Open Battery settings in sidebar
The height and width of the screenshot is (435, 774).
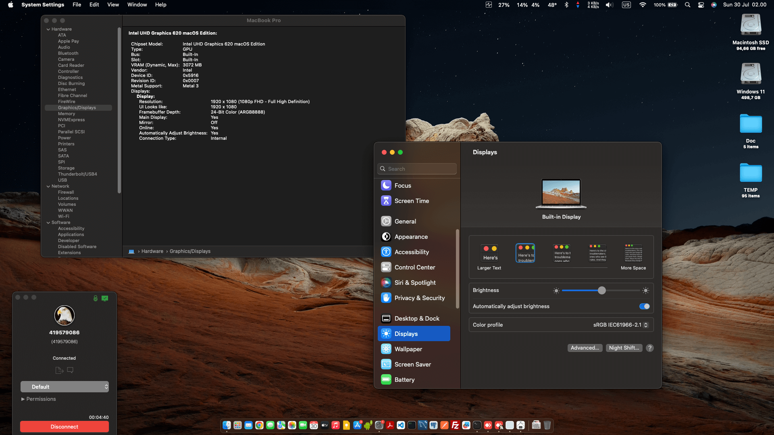pos(414,379)
